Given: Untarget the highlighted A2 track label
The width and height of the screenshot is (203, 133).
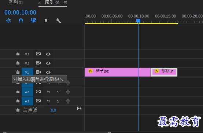Looking at the screenshot, I should pos(27,92).
